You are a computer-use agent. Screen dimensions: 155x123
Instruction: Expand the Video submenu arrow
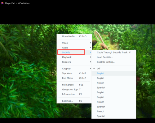(91, 43)
